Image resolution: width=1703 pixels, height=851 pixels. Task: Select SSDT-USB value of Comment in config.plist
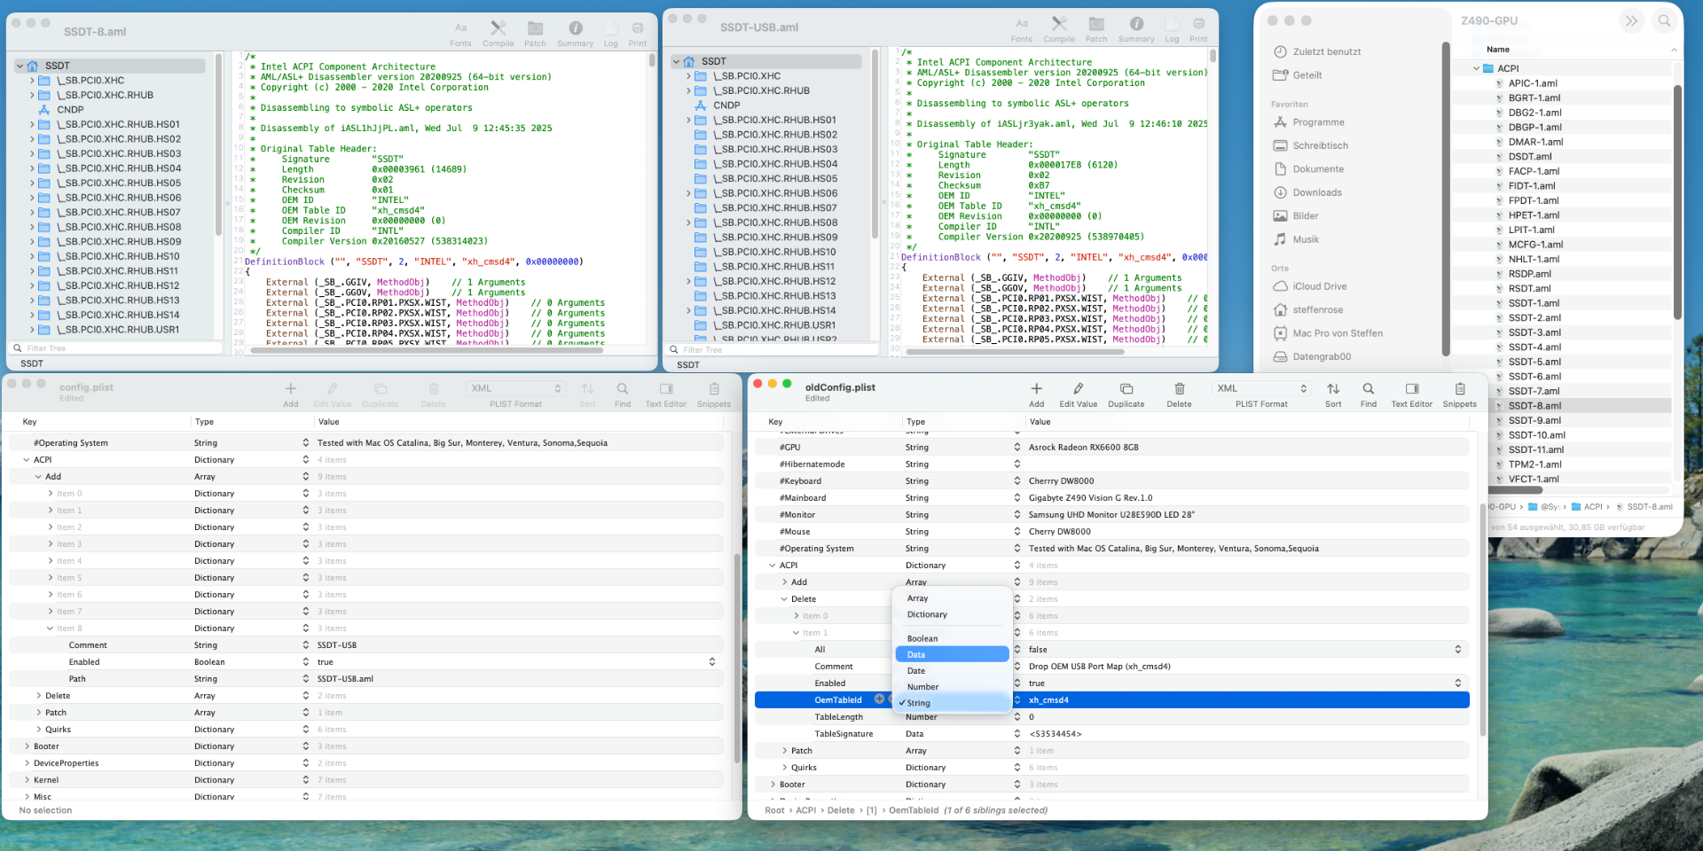(x=337, y=645)
